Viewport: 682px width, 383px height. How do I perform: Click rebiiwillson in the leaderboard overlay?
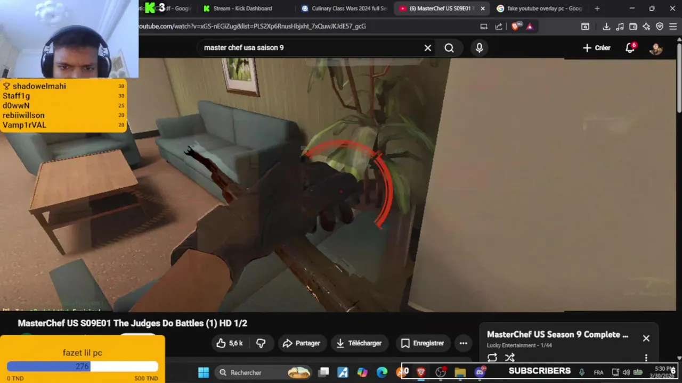23,115
